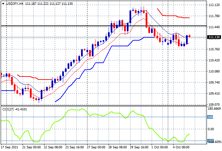The width and height of the screenshot is (222, 151).
Task: Click the green CCI line's final point
Action: pos(189,134)
